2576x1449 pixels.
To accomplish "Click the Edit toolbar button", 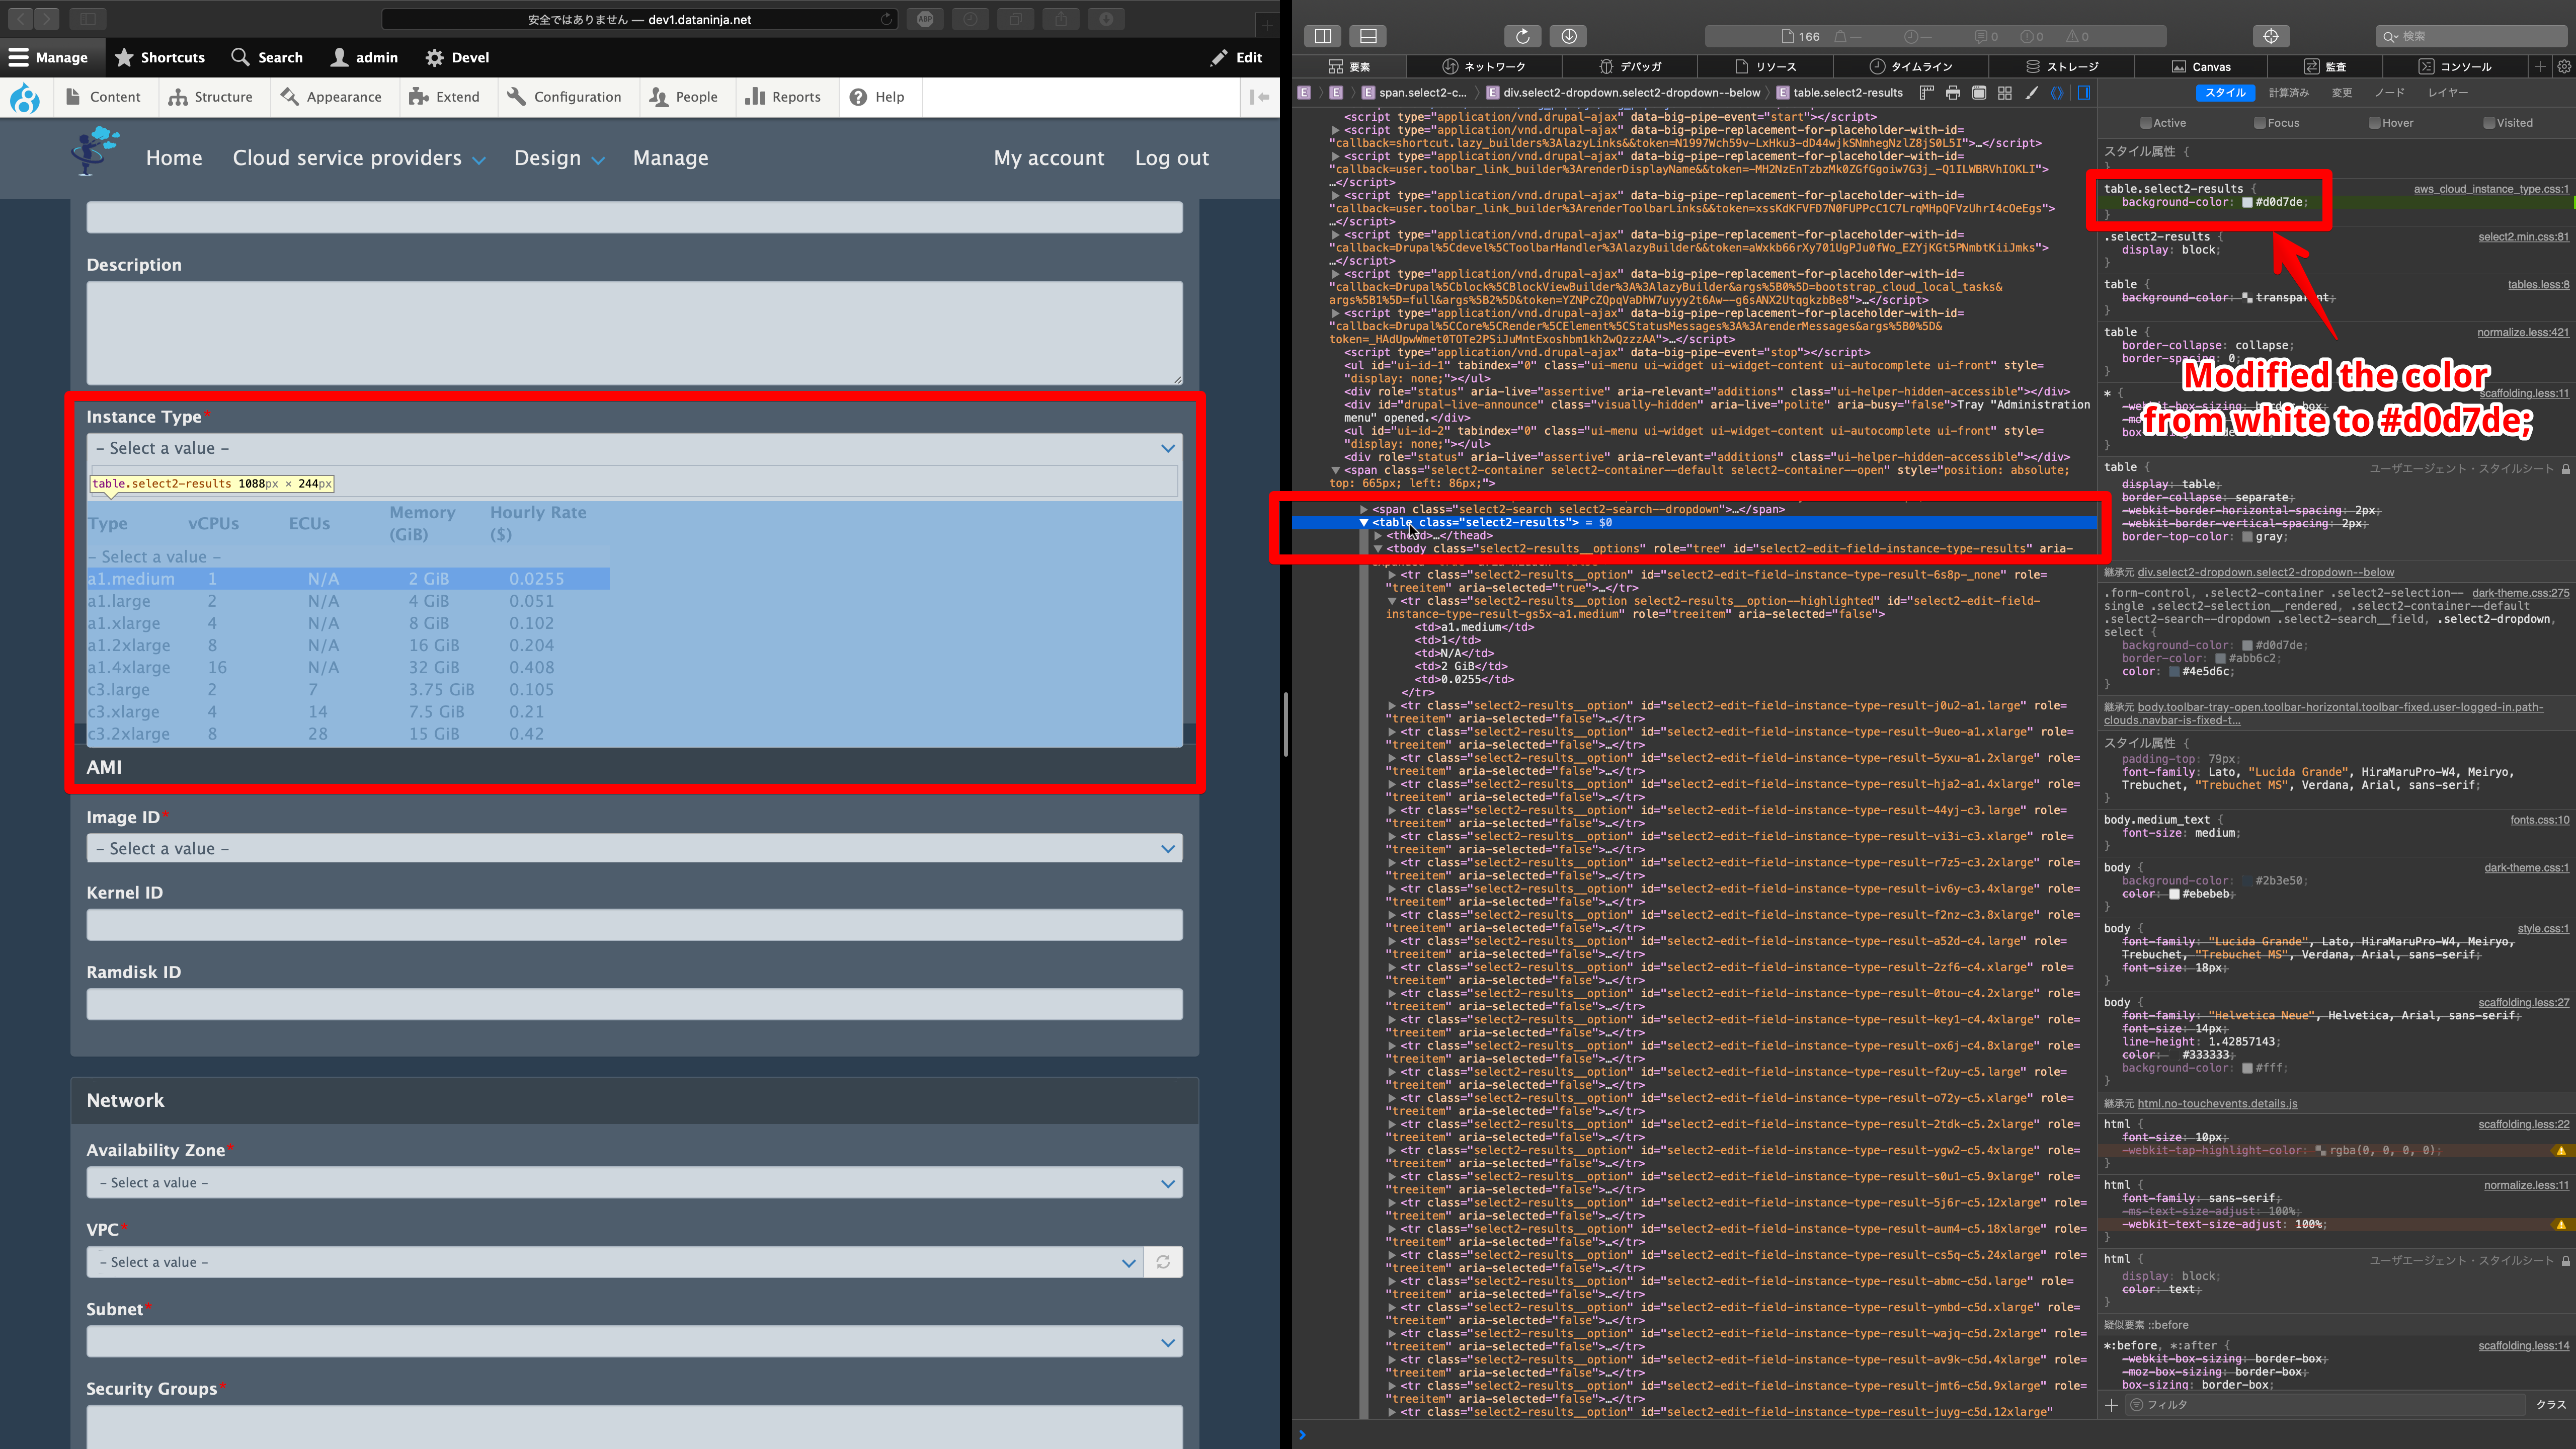I will [x=1236, y=57].
